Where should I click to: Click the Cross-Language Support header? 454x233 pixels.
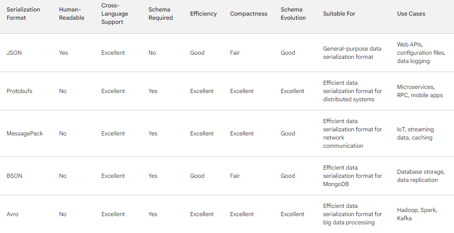click(115, 14)
